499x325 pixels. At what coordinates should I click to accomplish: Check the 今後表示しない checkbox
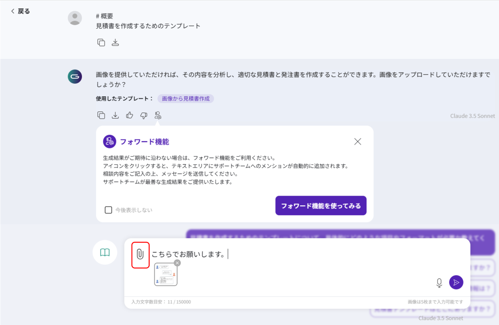point(109,210)
